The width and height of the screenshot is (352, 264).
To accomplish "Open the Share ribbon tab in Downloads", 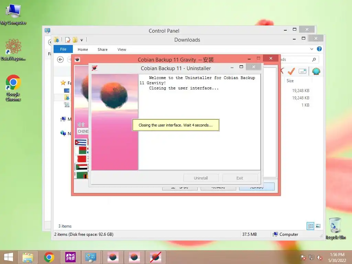I will pyautogui.click(x=102, y=49).
